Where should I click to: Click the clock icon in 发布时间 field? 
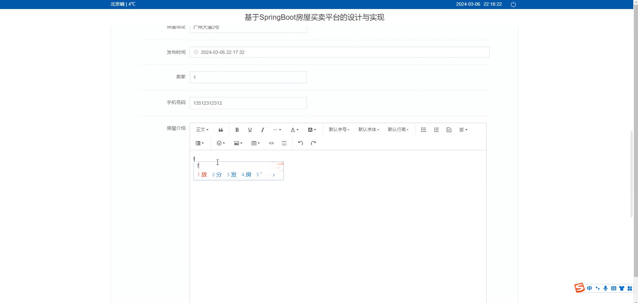(196, 52)
